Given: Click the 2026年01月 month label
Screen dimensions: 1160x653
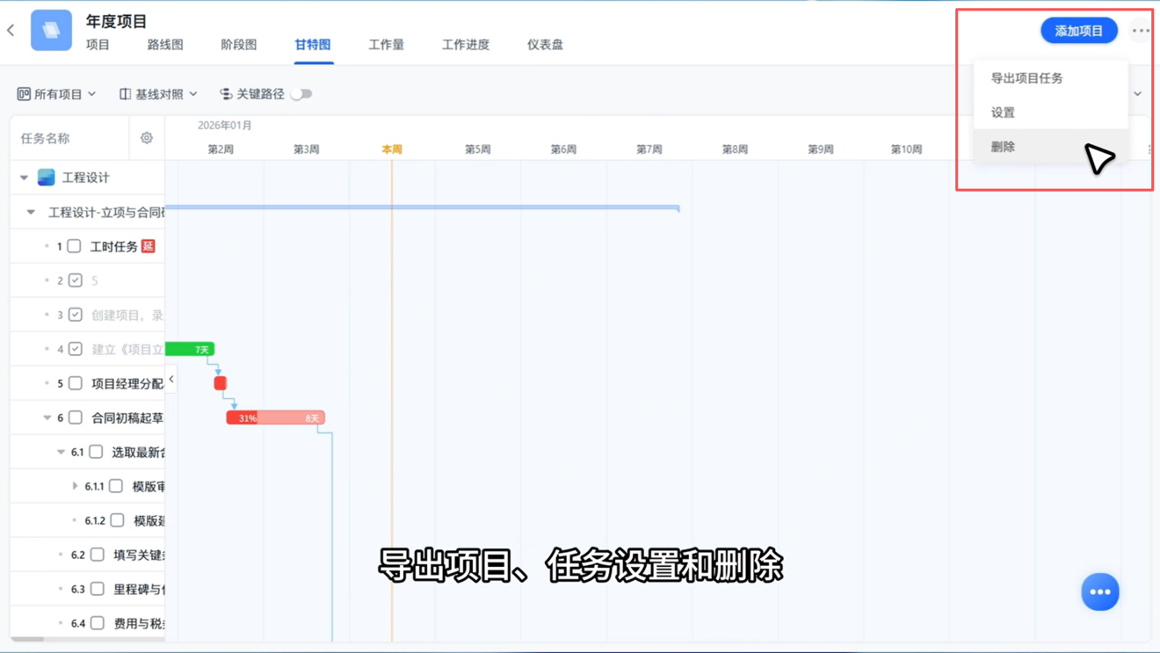Looking at the screenshot, I should pyautogui.click(x=225, y=126).
